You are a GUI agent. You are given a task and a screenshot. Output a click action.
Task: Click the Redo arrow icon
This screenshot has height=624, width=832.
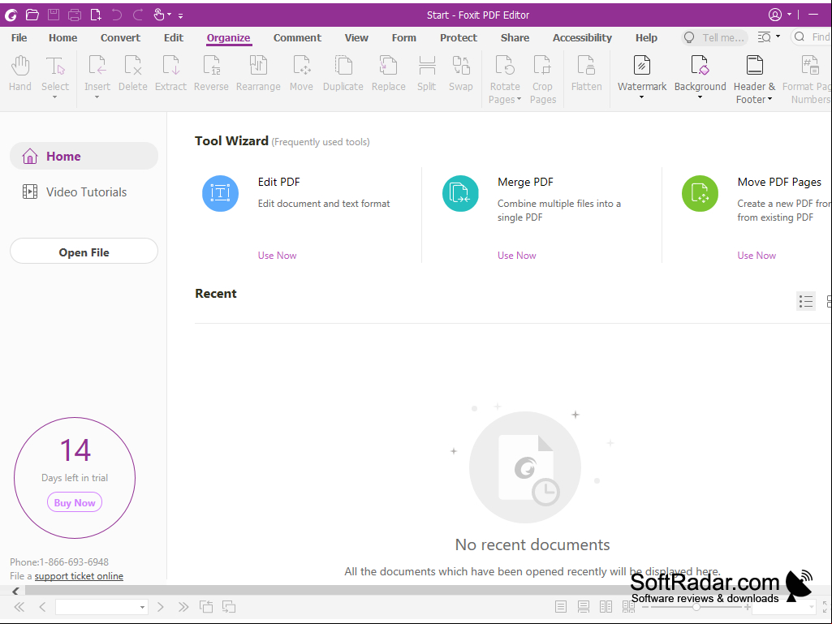pos(138,15)
